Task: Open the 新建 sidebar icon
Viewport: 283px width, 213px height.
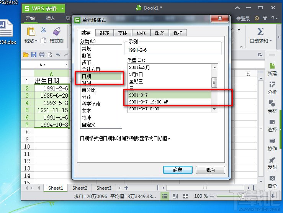Action: click(272, 69)
